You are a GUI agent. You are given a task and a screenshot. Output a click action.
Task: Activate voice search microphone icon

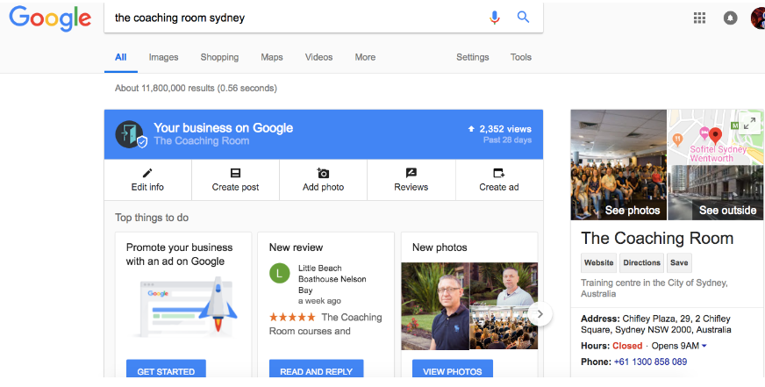point(494,18)
